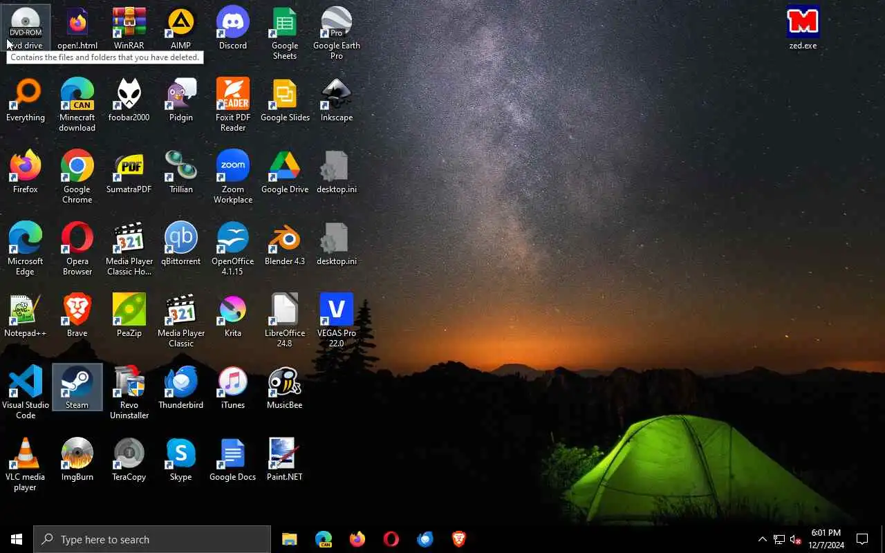This screenshot has height=553, width=885.
Task: Select the VLC media player shortcut
Action: pyautogui.click(x=26, y=465)
